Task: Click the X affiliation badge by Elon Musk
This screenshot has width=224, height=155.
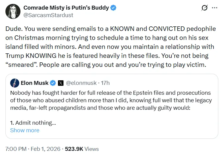Action: (60, 83)
